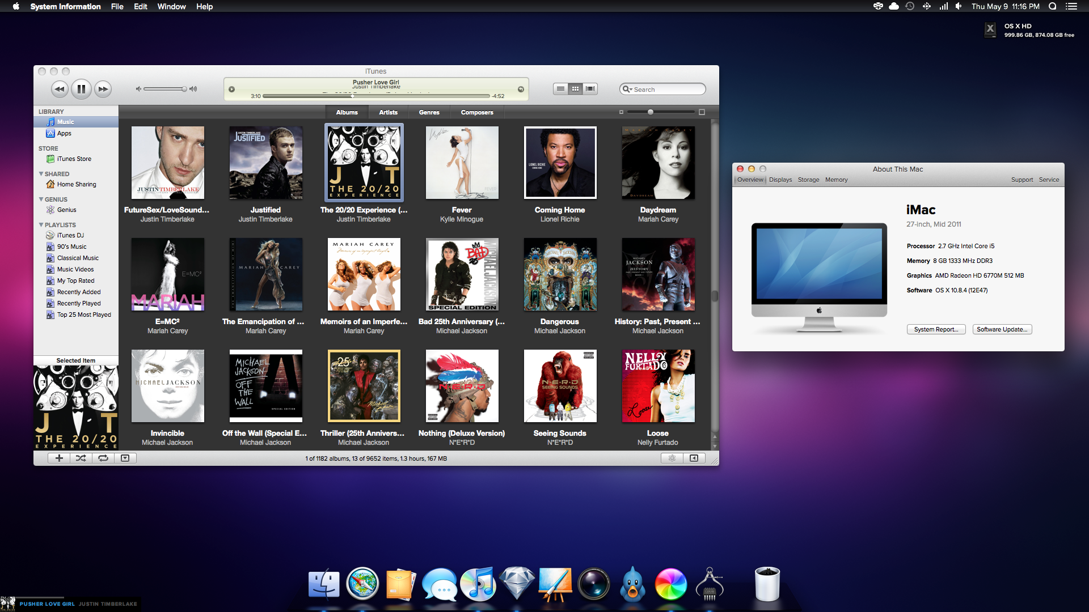The height and width of the screenshot is (612, 1089).
Task: Open Home Sharing in sidebar
Action: tap(76, 184)
